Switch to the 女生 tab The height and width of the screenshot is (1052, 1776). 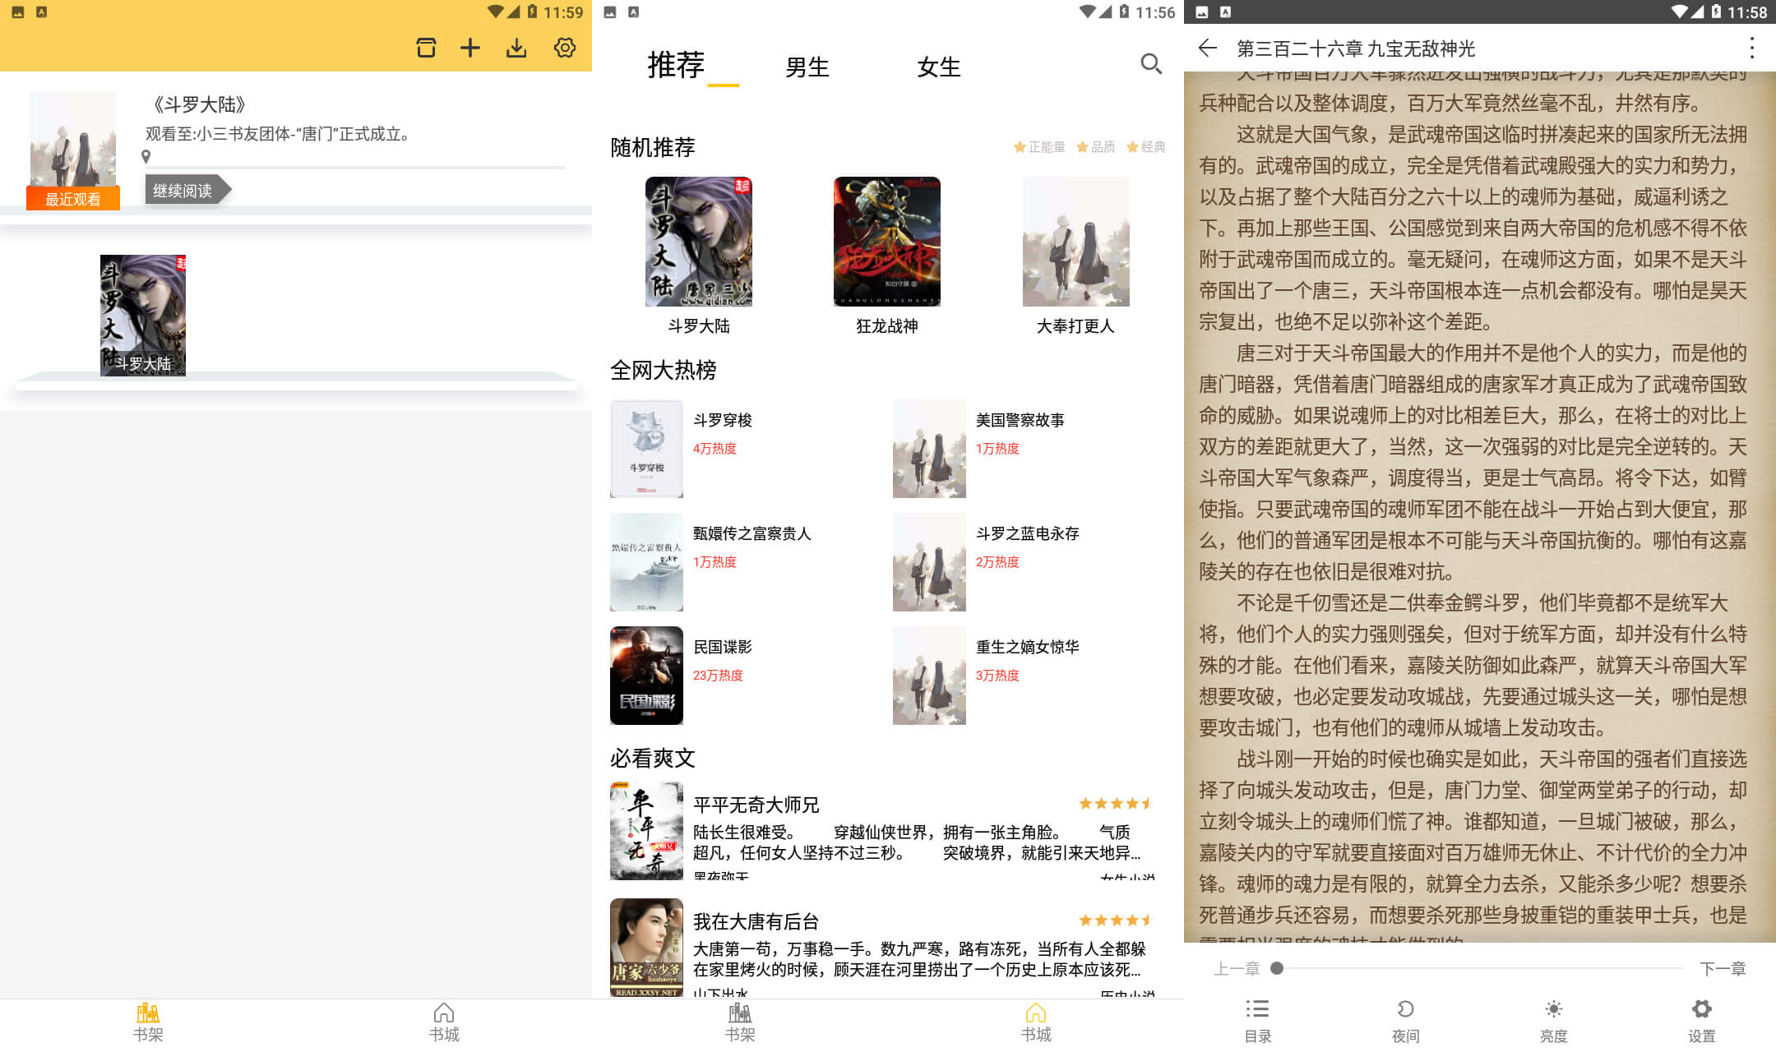click(938, 67)
